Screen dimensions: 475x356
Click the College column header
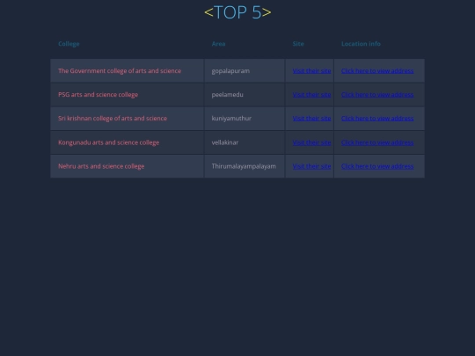pos(69,44)
